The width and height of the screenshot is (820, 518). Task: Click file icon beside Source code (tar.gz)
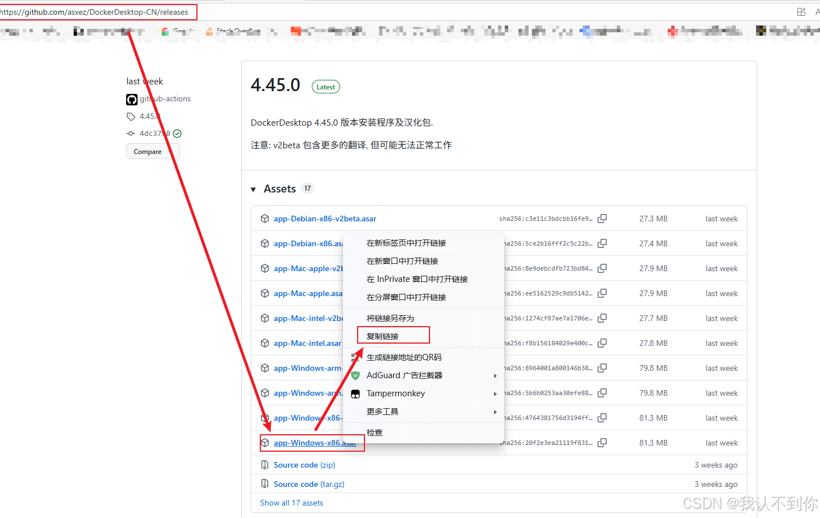(265, 484)
